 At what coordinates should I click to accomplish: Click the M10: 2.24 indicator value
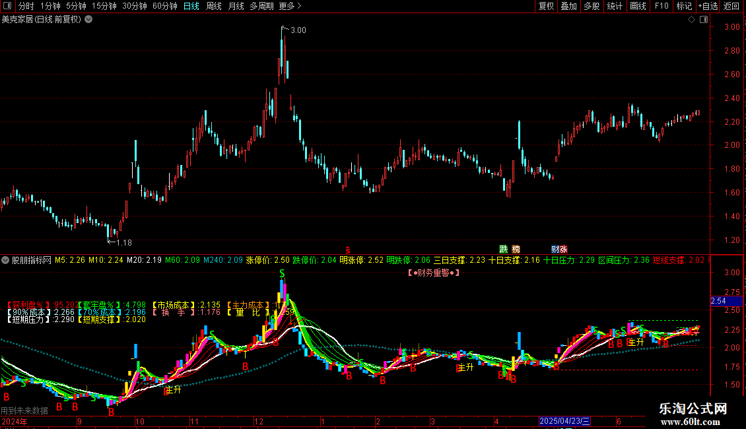pyautogui.click(x=106, y=260)
